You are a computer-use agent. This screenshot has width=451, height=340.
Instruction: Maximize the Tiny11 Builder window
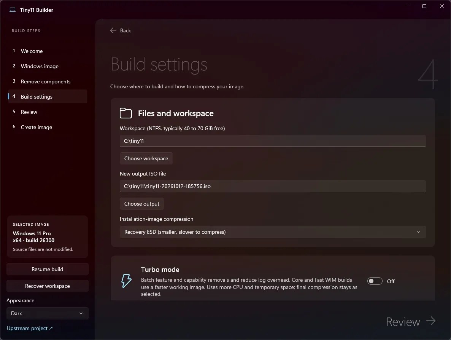[424, 6]
